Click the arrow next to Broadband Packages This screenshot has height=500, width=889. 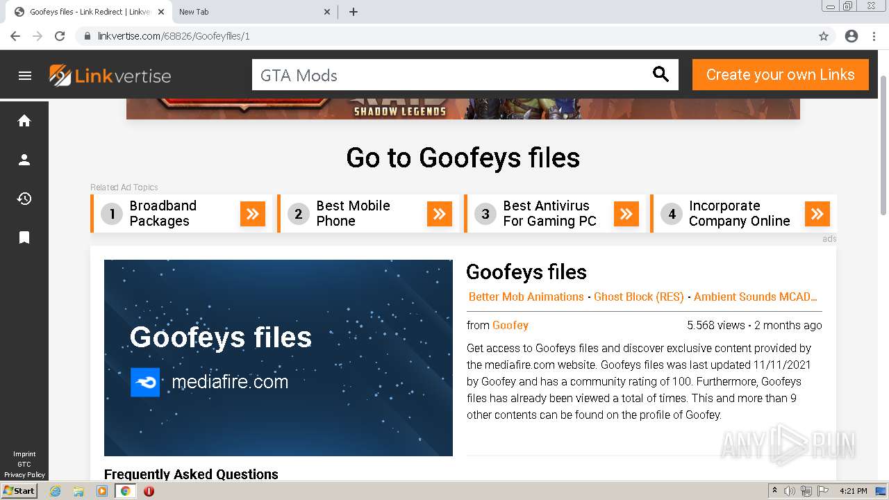pos(253,214)
